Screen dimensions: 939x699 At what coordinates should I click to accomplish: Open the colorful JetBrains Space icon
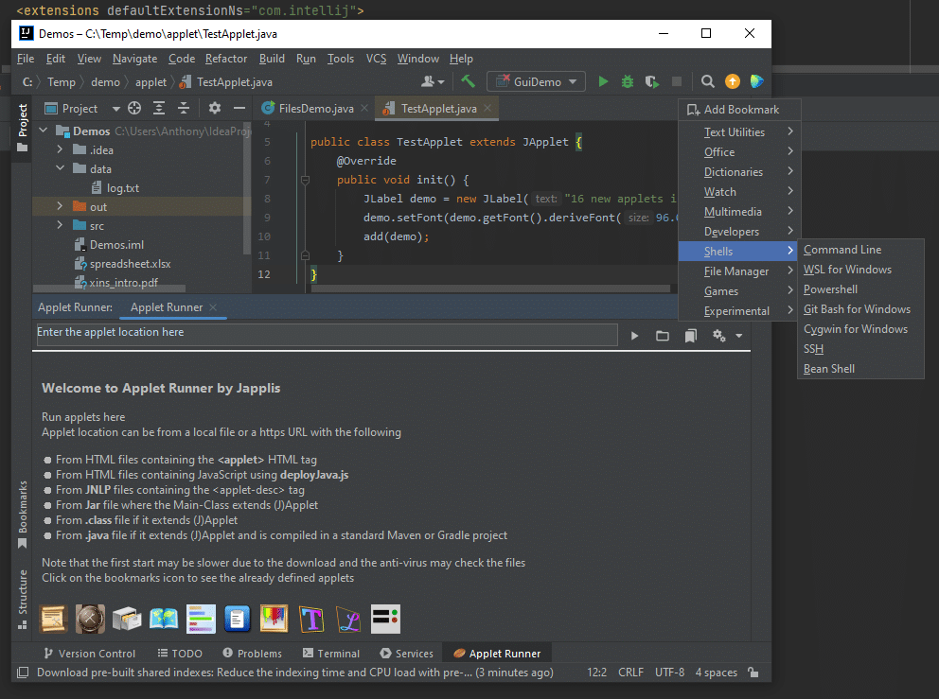coord(757,81)
